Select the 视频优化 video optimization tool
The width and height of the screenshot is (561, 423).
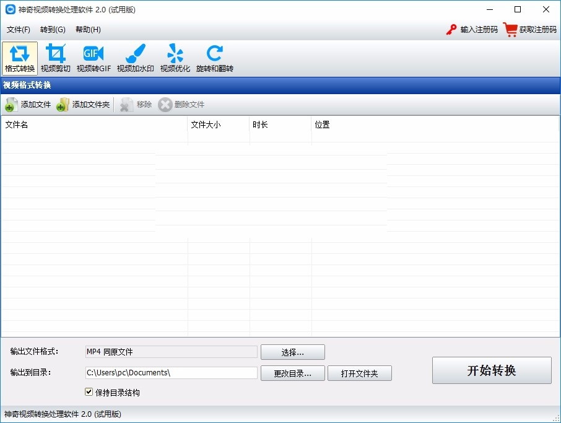[x=175, y=57]
